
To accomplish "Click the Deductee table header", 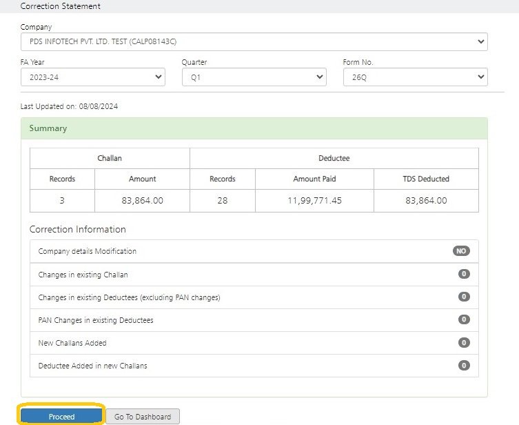I will (334, 158).
